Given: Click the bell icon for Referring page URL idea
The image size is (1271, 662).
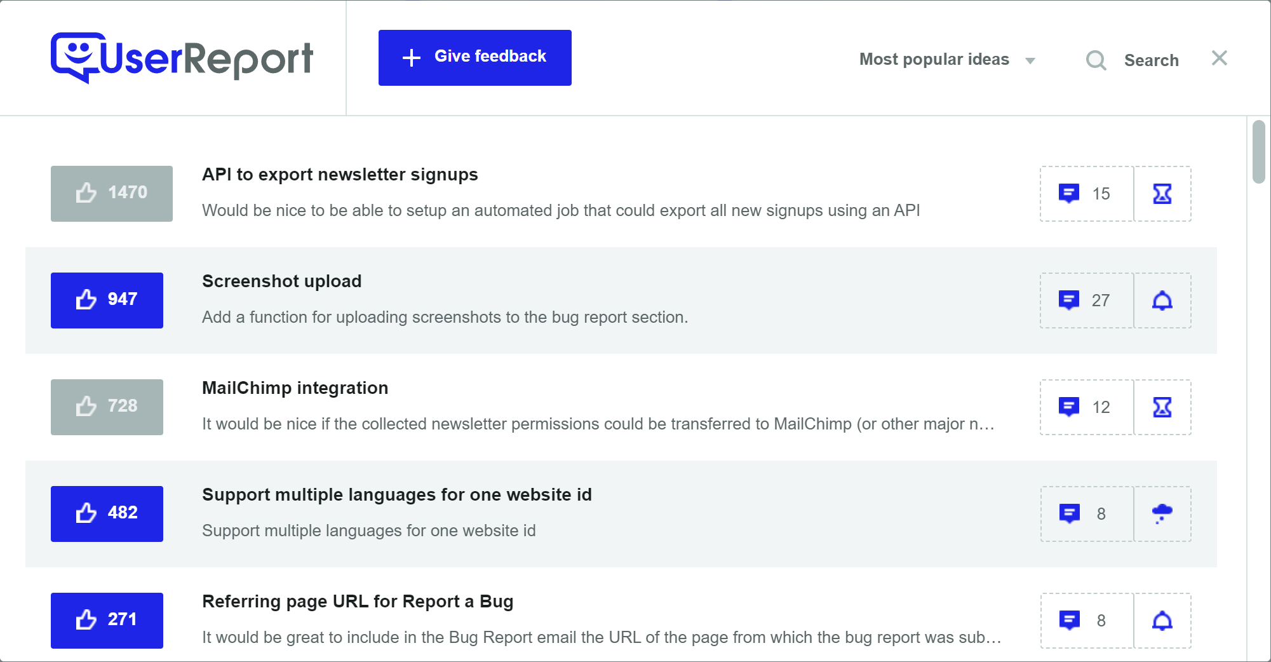Looking at the screenshot, I should tap(1163, 621).
